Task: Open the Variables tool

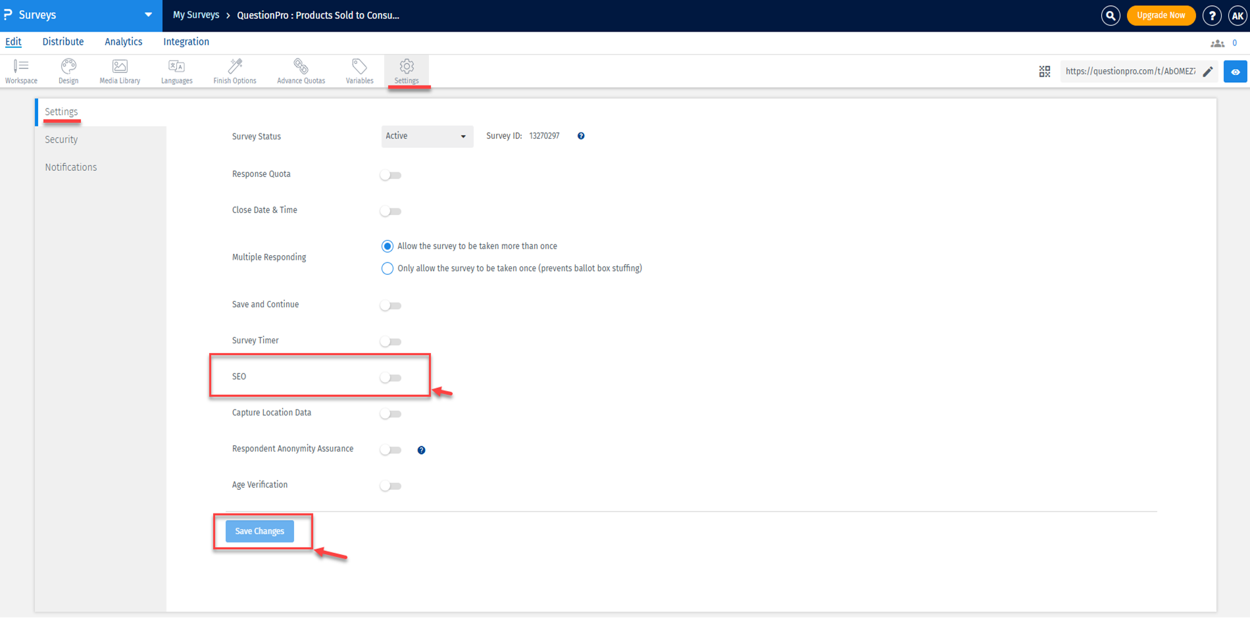Action: (359, 71)
